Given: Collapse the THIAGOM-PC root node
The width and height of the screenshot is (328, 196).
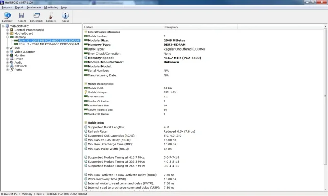Looking at the screenshot, I should (3, 26).
